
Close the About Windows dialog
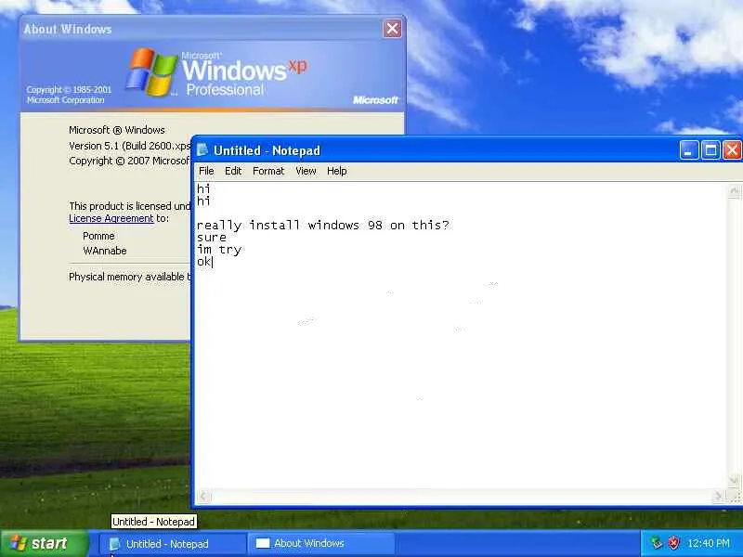point(392,29)
